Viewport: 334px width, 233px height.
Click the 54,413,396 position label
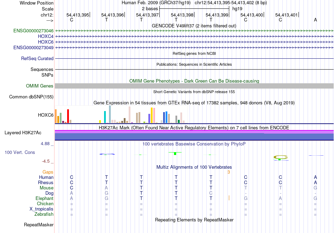(113, 15)
